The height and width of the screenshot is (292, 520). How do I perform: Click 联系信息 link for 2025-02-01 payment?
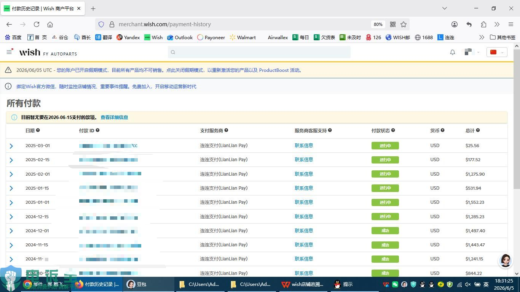point(304,174)
